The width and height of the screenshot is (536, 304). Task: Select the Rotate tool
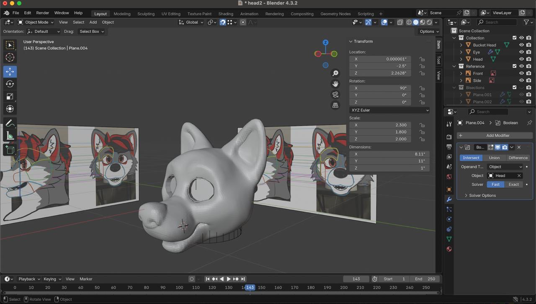click(x=10, y=84)
